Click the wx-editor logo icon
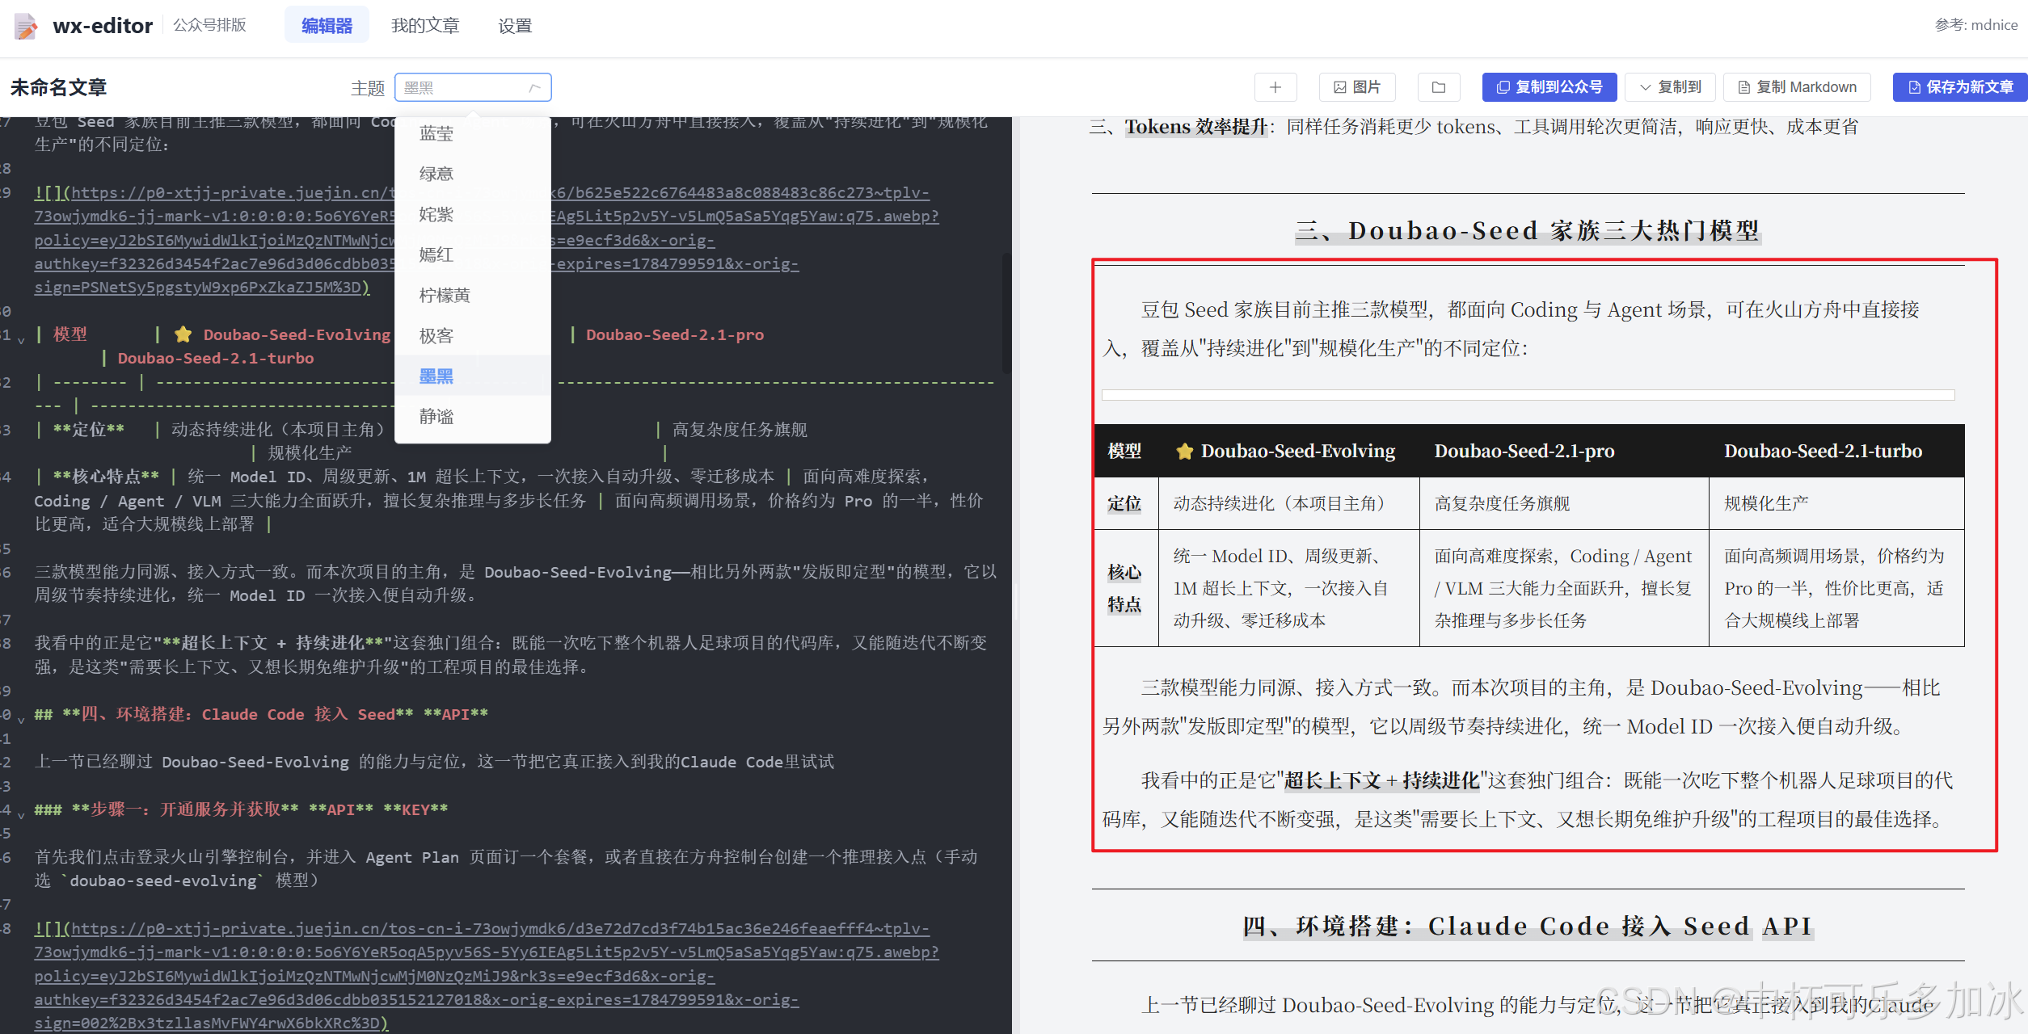Screen dimensions: 2028x1034 [x=26, y=26]
